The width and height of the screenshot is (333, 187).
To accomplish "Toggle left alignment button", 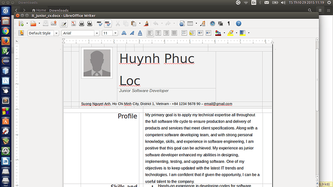I will click(x=150, y=33).
